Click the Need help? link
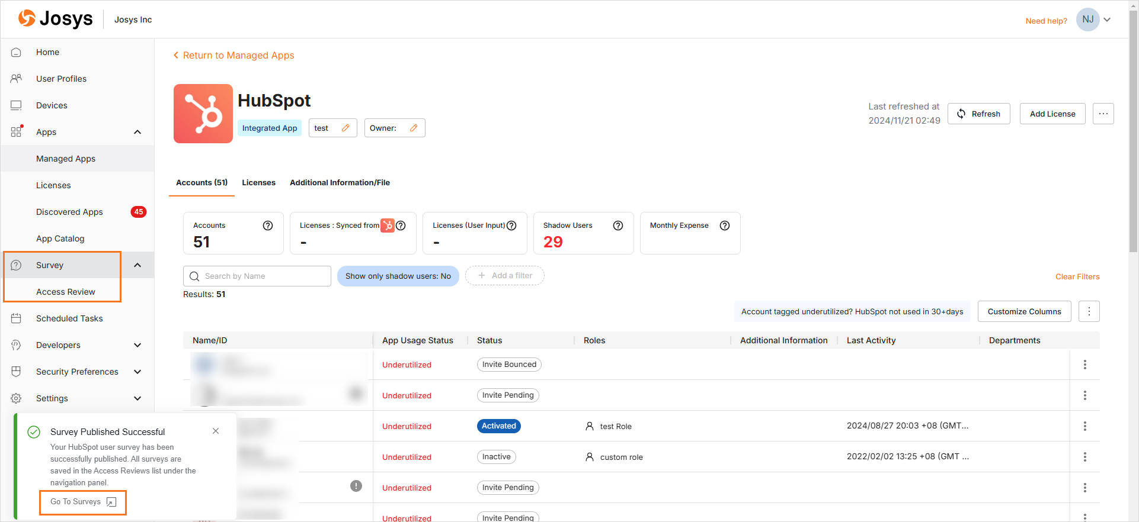 pos(1046,21)
